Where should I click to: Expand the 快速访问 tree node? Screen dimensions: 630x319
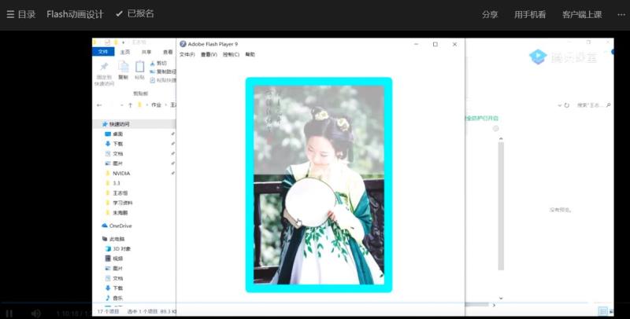click(97, 124)
